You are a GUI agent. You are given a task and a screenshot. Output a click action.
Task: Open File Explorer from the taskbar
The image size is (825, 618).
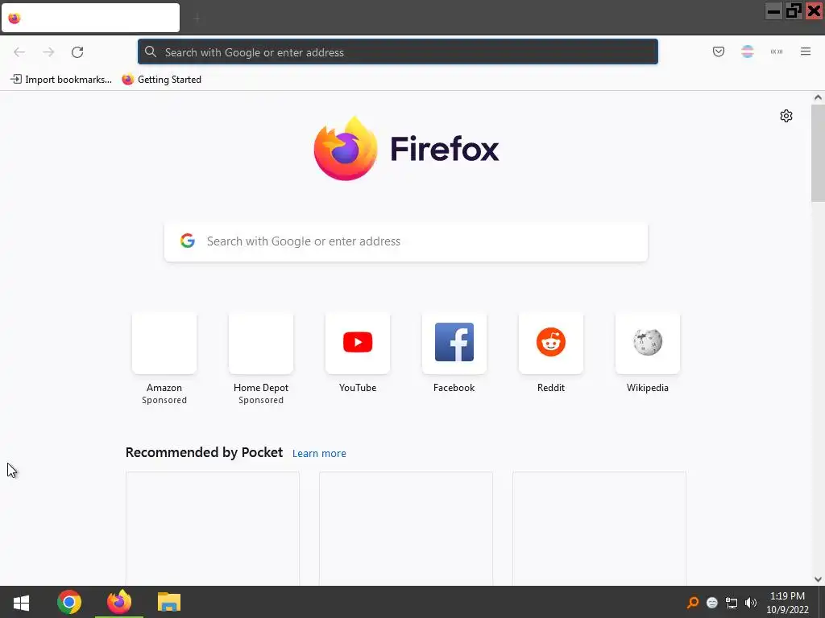point(169,602)
